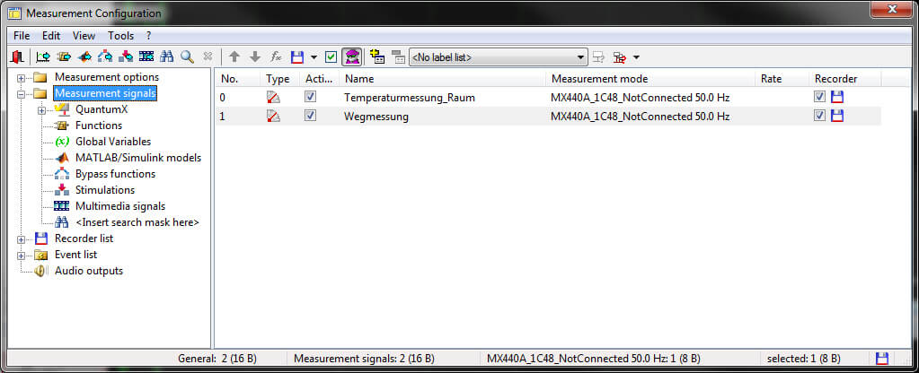Open the Edit menu
The width and height of the screenshot is (919, 373).
point(51,36)
